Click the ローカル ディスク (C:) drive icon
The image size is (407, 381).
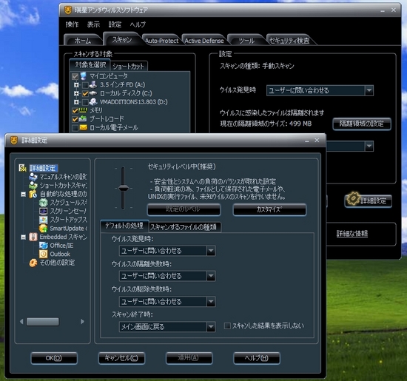(93, 93)
